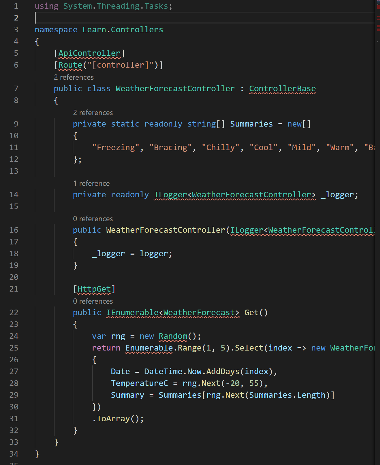Click the ControllerBase identifier
The height and width of the screenshot is (465, 380).
click(x=282, y=88)
